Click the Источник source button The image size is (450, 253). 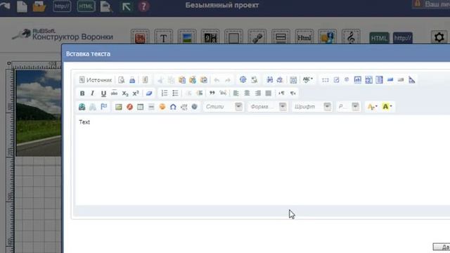click(96, 80)
